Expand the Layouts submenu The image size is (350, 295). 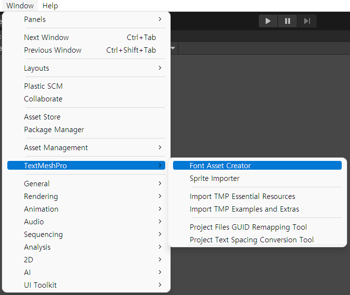[86, 68]
